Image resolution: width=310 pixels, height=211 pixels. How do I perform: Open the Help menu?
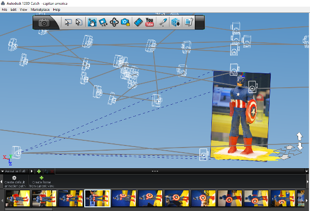point(56,9)
